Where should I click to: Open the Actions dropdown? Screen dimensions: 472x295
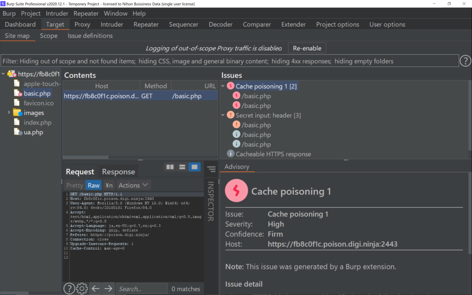133,185
